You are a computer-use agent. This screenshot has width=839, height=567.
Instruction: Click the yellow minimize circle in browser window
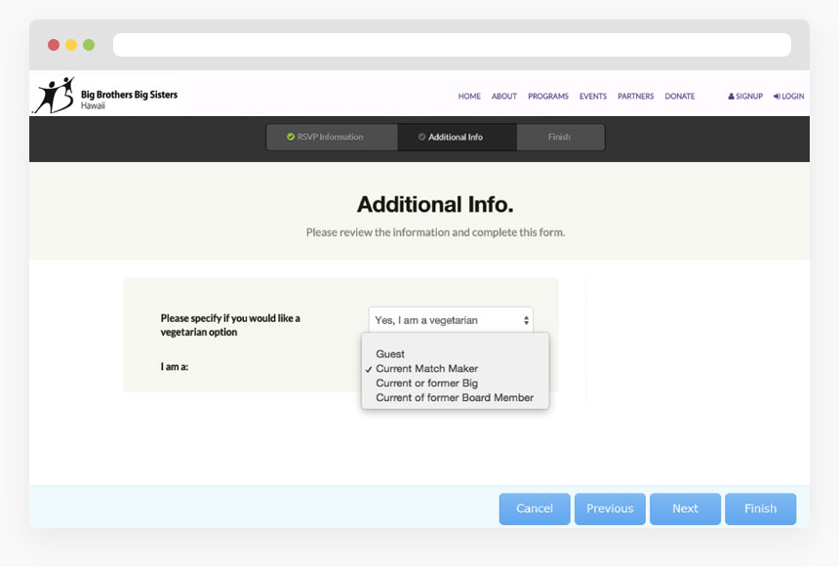tap(70, 44)
